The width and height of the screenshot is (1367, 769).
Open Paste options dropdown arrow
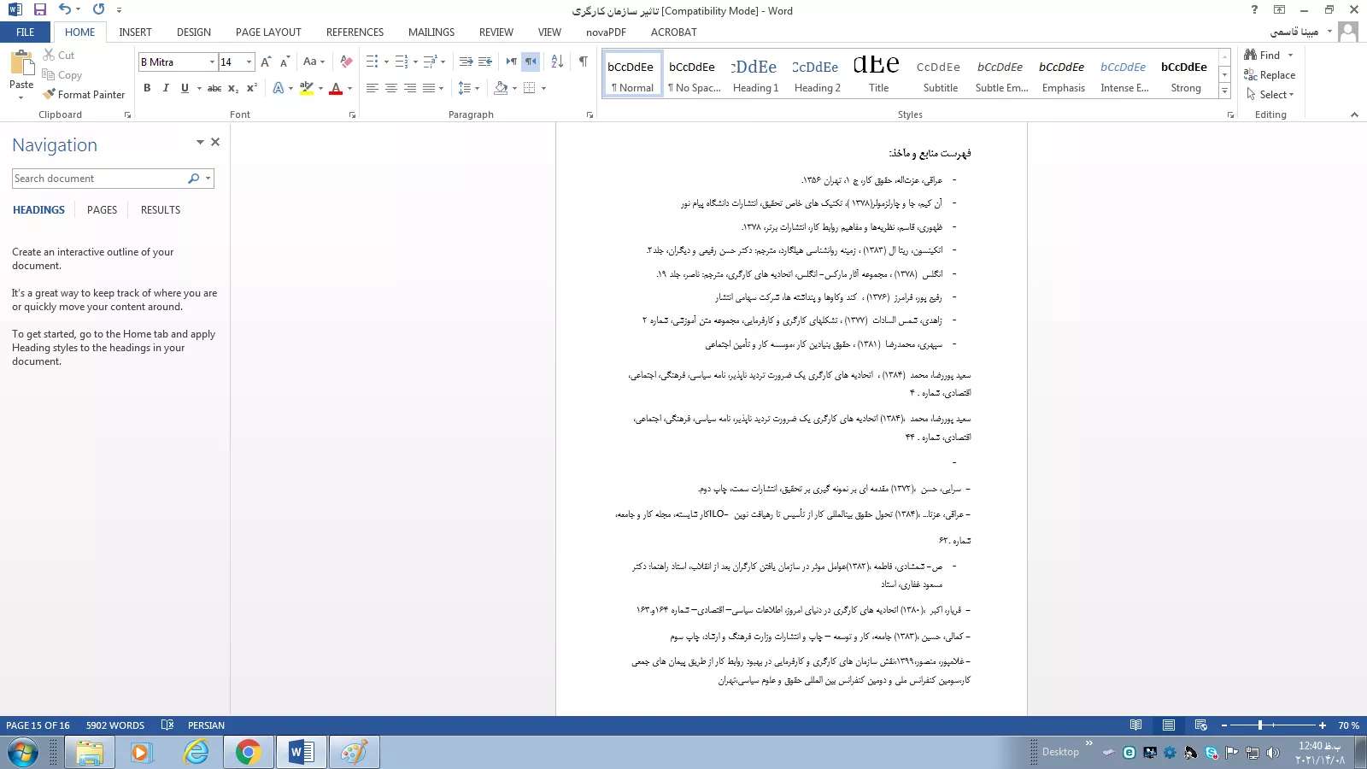[21, 97]
